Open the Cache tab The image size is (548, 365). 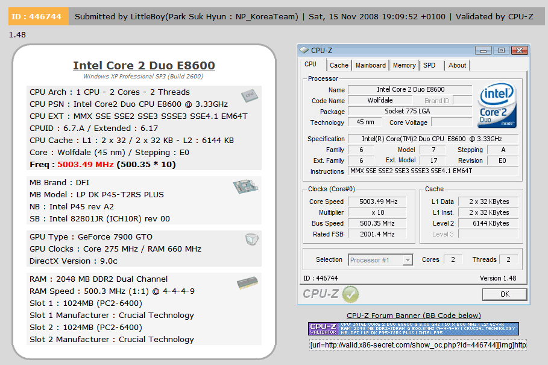(339, 65)
